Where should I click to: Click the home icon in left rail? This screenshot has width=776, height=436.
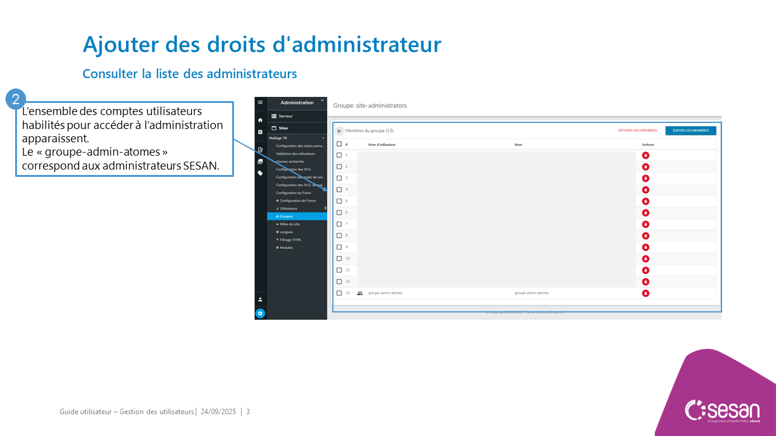260,120
